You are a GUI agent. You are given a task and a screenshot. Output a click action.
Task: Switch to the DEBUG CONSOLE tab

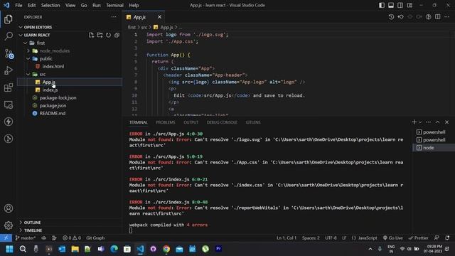point(222,122)
